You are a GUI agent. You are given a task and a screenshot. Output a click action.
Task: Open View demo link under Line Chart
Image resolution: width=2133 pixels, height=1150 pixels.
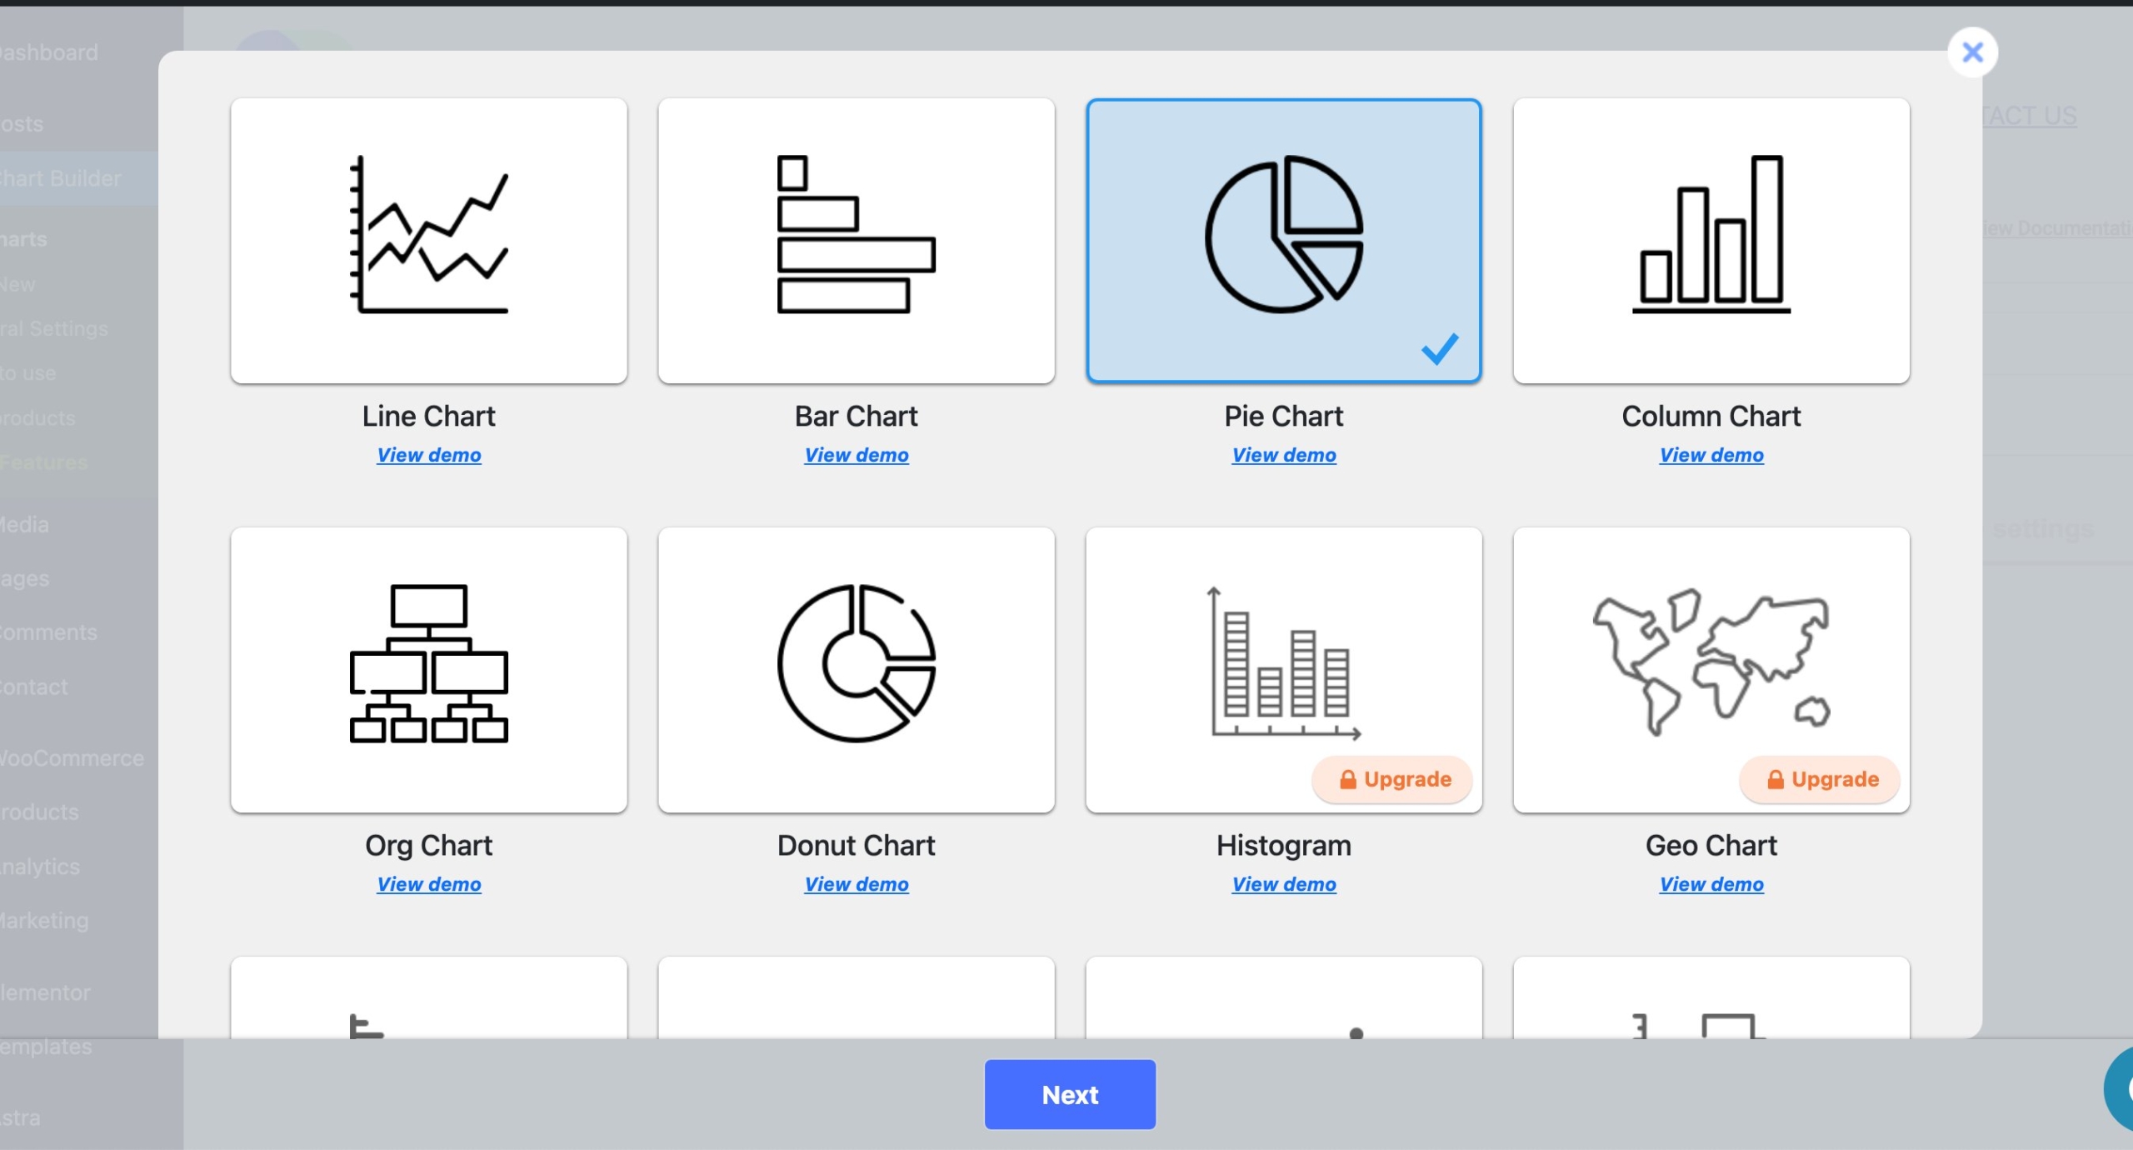point(428,455)
